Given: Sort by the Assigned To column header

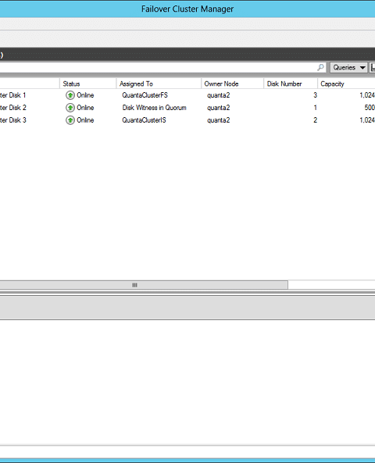Looking at the screenshot, I should pyautogui.click(x=159, y=84).
